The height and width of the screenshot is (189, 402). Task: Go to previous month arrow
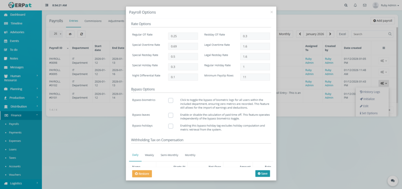pyautogui.click(x=300, y=34)
